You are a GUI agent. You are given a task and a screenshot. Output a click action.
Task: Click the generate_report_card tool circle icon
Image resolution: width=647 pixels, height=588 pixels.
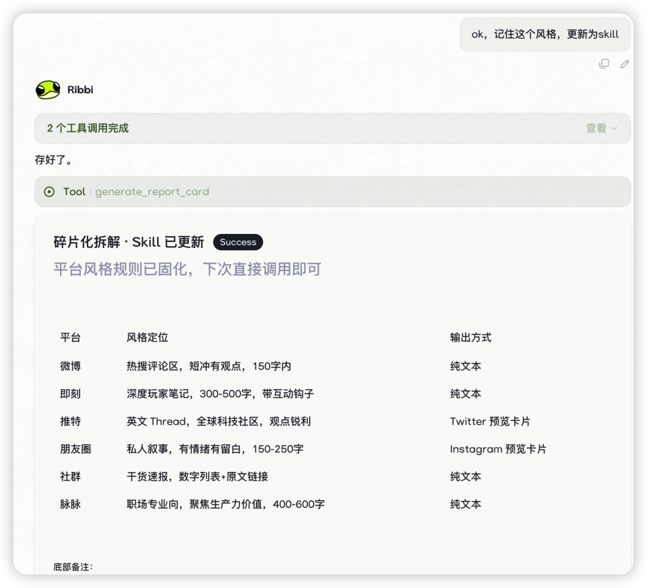tap(49, 192)
